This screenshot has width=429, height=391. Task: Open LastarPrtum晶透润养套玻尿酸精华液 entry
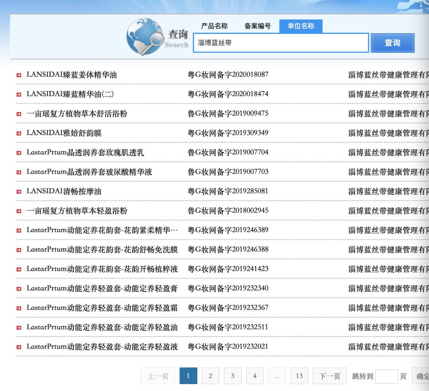pyautogui.click(x=89, y=172)
